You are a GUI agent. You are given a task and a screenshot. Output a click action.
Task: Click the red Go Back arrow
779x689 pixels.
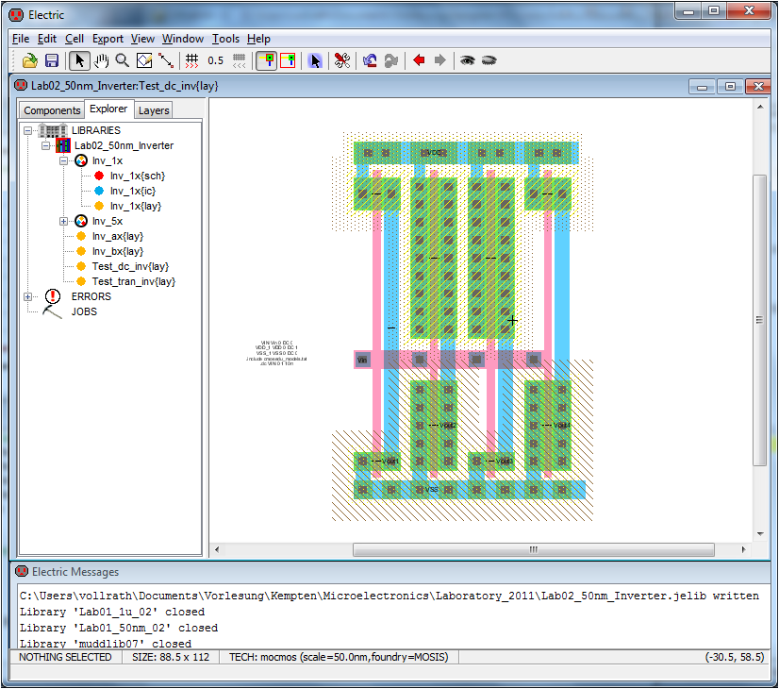point(419,60)
